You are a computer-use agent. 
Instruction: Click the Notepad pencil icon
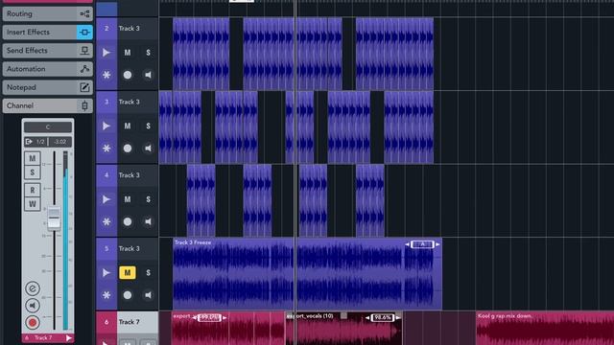click(x=84, y=87)
